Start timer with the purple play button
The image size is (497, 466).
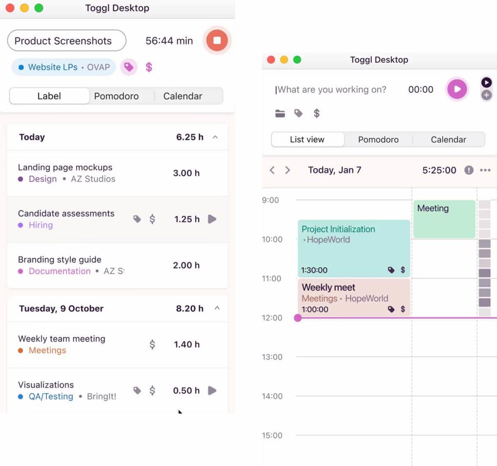point(457,89)
